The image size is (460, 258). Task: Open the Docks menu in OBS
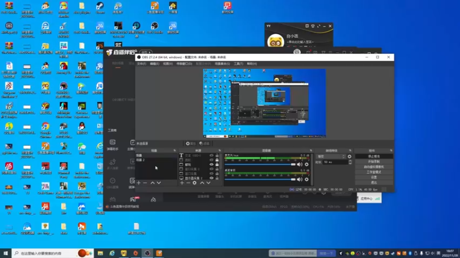point(184,64)
